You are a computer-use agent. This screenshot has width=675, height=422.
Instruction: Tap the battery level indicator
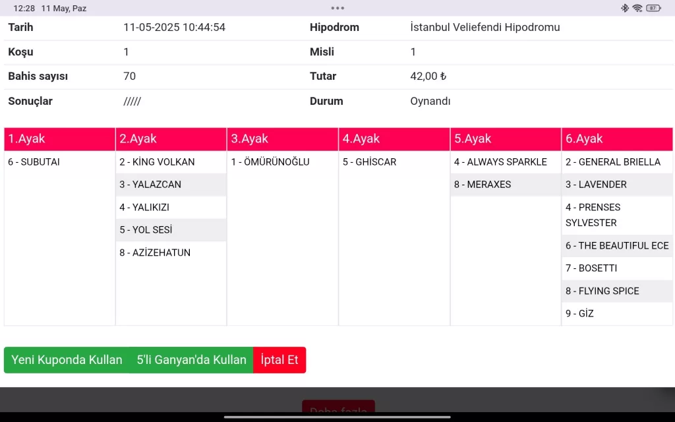click(x=653, y=8)
